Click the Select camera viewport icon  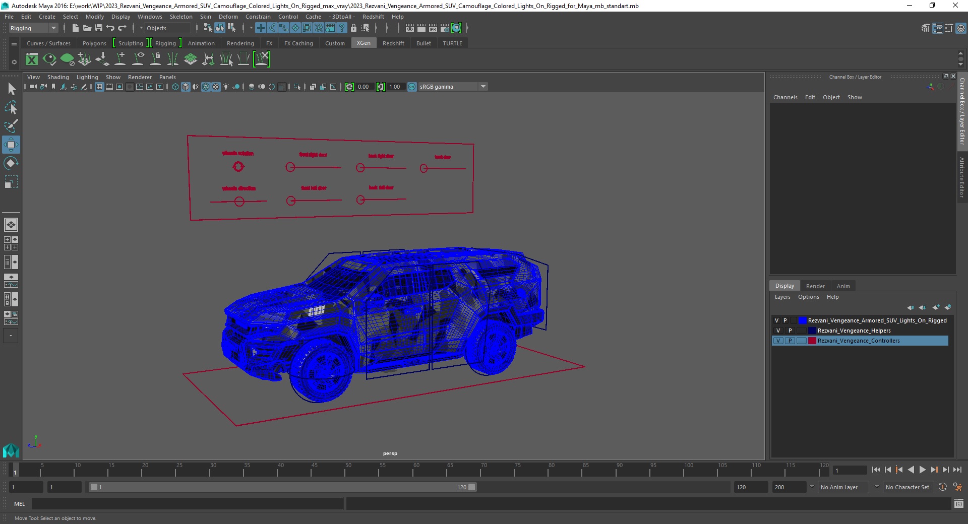point(33,87)
